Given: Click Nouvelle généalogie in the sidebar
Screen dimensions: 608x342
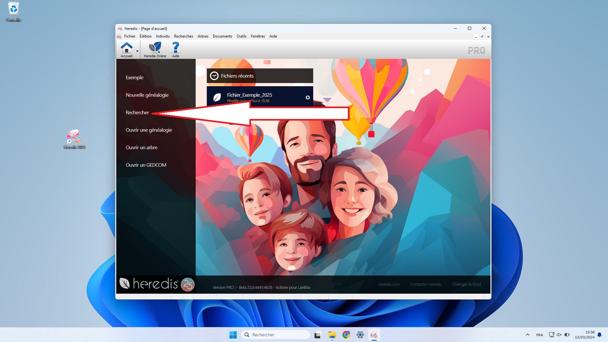Looking at the screenshot, I should [147, 95].
